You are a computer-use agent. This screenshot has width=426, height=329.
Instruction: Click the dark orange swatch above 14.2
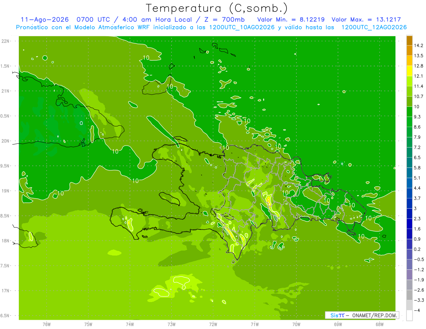point(409,40)
